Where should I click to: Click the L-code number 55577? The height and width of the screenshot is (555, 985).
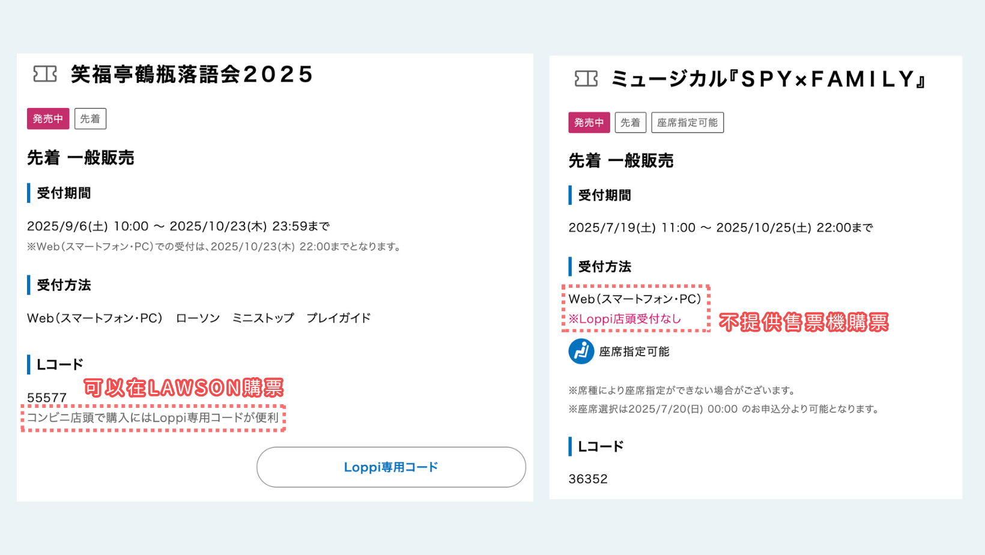pyautogui.click(x=47, y=398)
